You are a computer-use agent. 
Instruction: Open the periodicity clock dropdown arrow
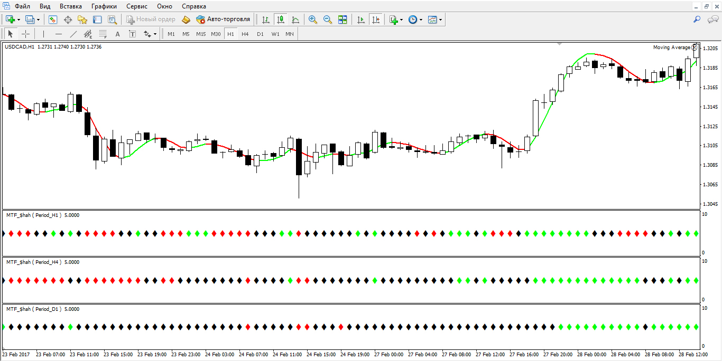(x=421, y=20)
